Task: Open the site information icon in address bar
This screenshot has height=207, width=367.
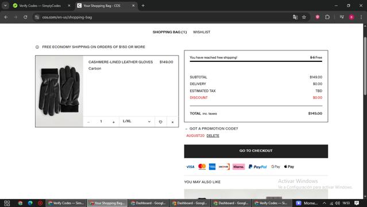Action: coord(37,17)
